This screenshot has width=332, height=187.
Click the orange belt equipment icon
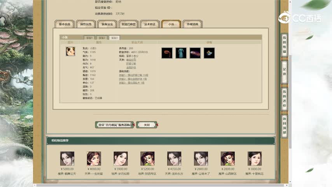click(167, 53)
